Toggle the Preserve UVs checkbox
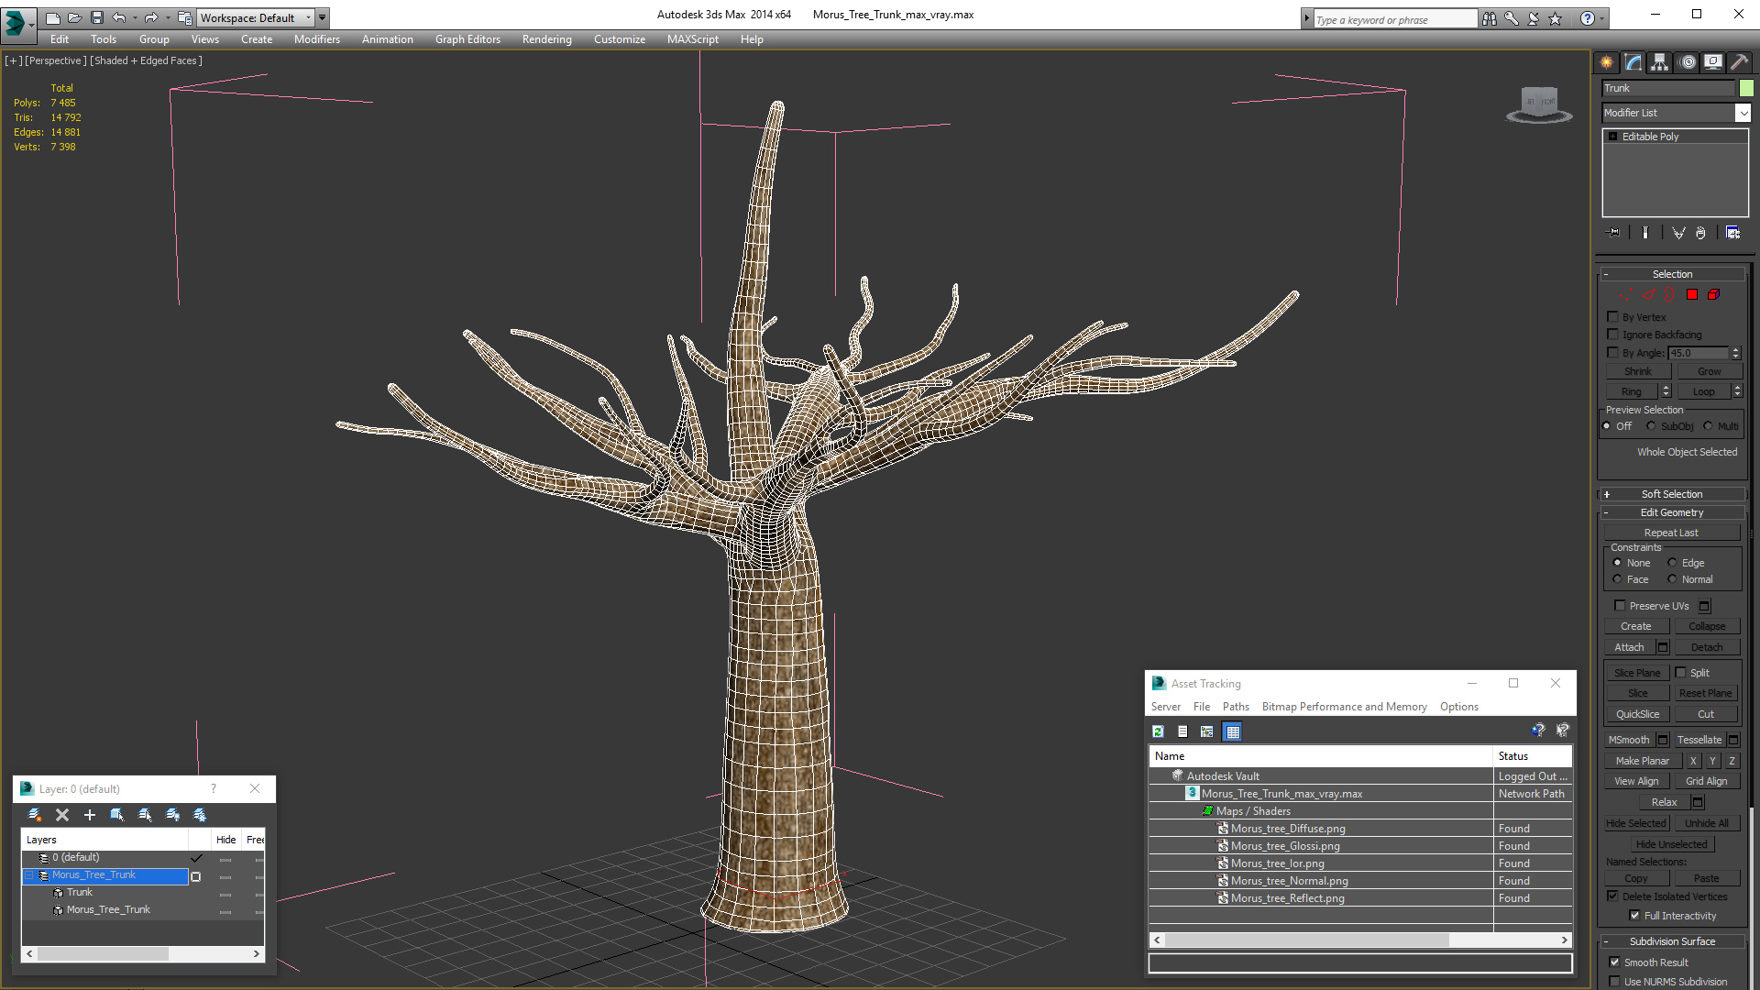 [1620, 606]
